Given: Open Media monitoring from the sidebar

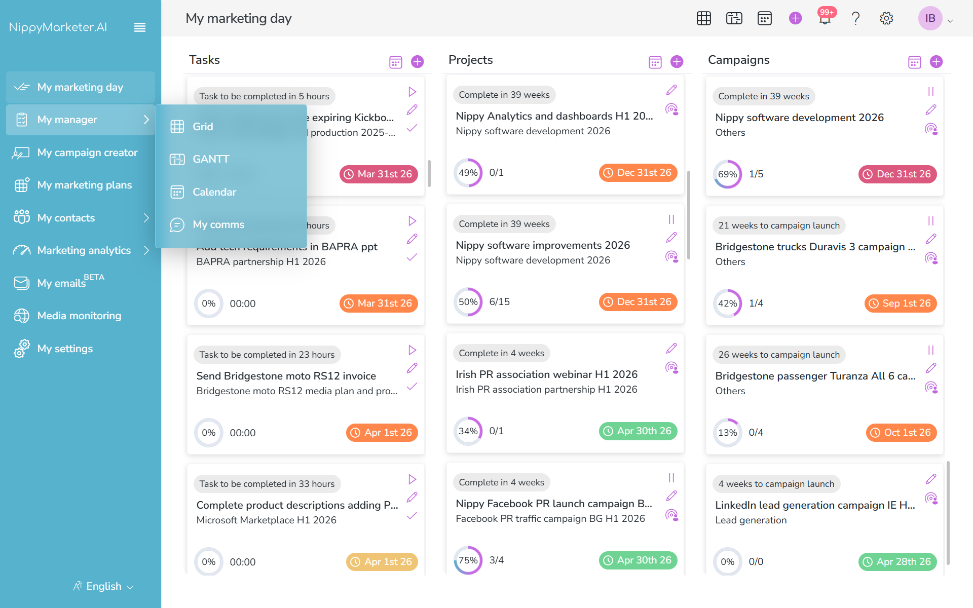Looking at the screenshot, I should click(79, 315).
